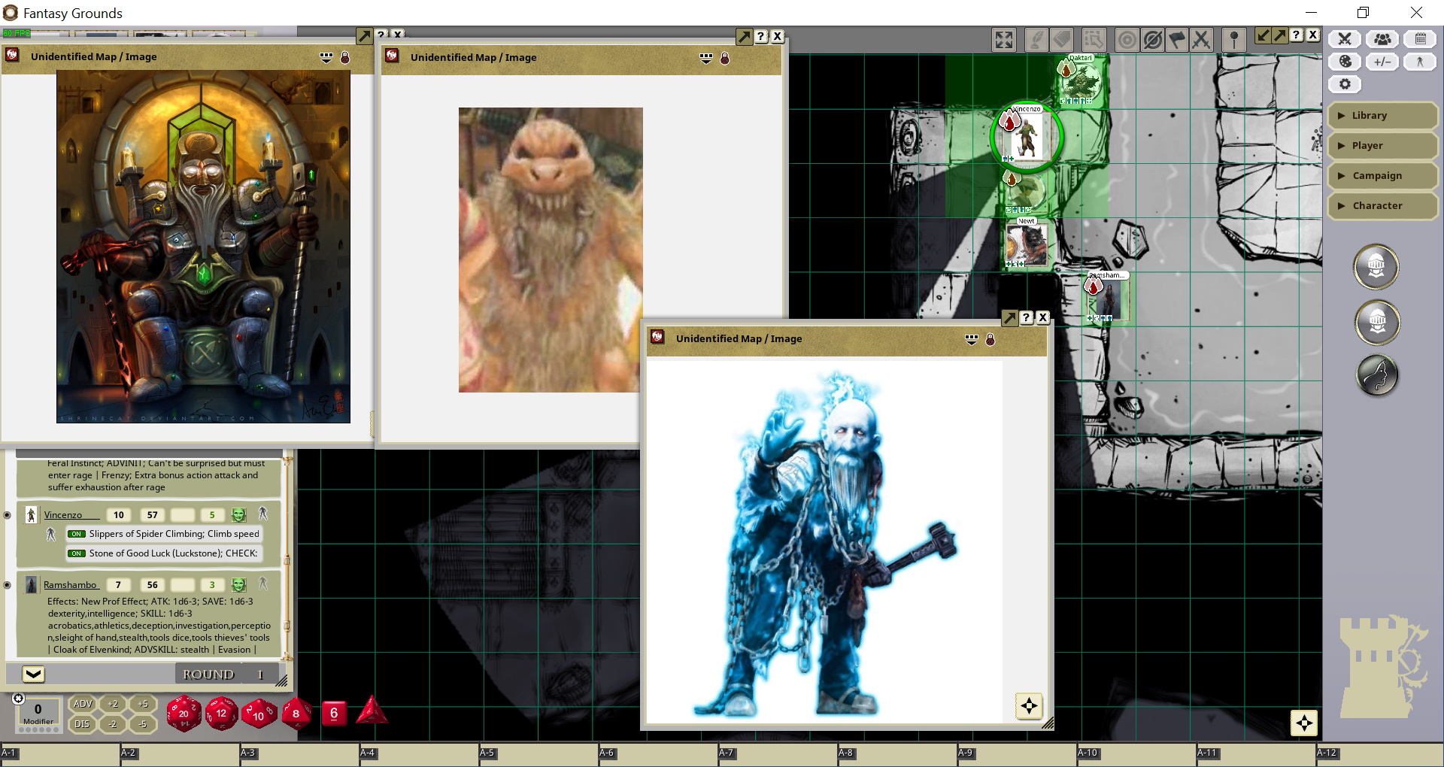Select hotkey slot A-5
The image size is (1444, 767).
click(538, 755)
